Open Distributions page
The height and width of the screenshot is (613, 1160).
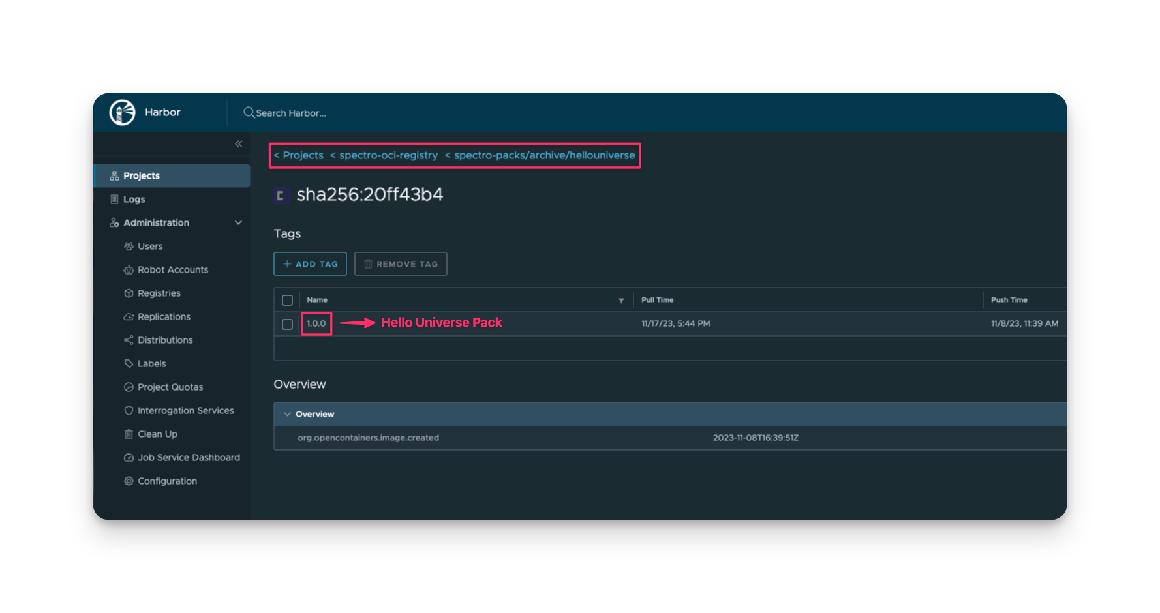(165, 340)
